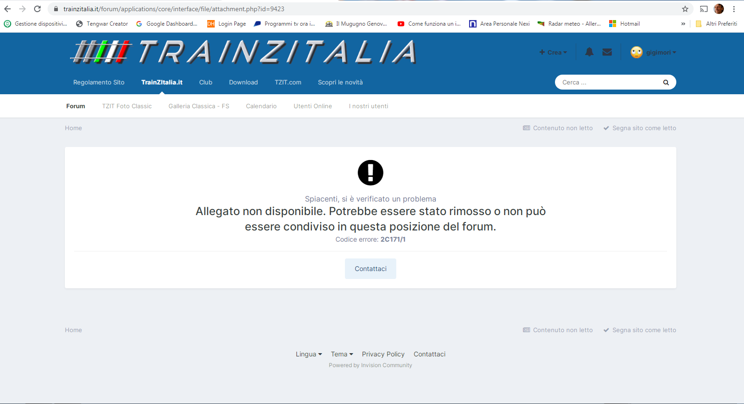Select Forum sub-tab
This screenshot has height=404, width=744.
[x=76, y=106]
